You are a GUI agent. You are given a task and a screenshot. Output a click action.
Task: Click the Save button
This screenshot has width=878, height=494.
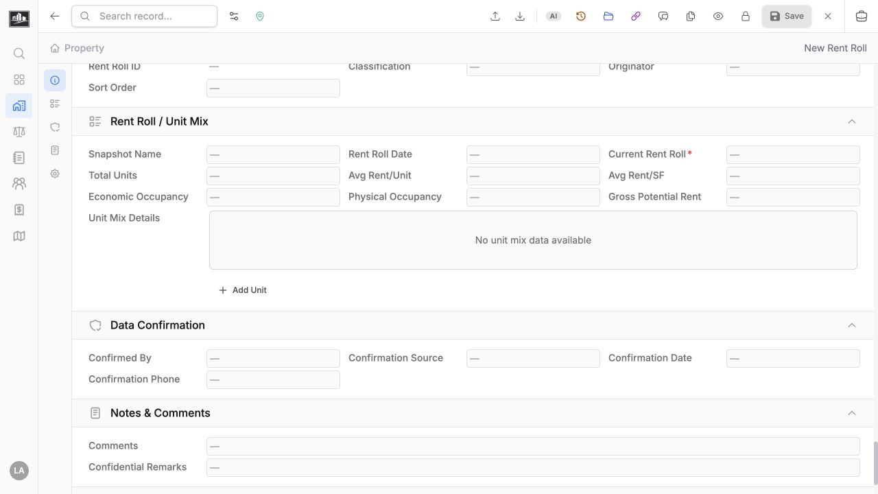click(x=787, y=16)
